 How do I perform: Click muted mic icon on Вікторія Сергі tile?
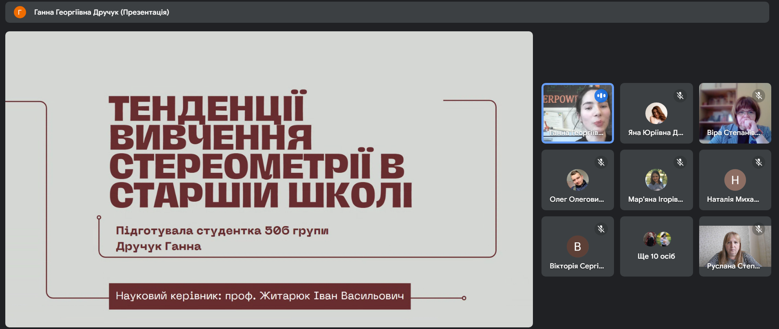(601, 229)
